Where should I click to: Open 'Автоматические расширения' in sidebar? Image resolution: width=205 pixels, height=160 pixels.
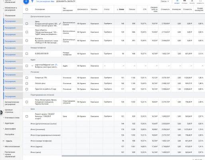(12, 103)
